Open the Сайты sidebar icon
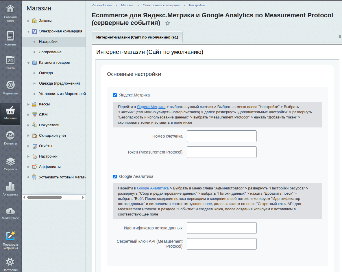 pos(10,60)
